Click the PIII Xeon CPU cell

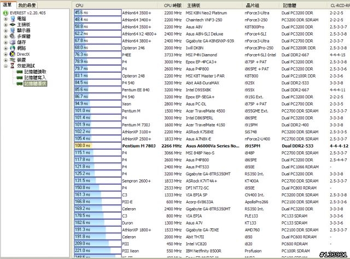[130, 251]
